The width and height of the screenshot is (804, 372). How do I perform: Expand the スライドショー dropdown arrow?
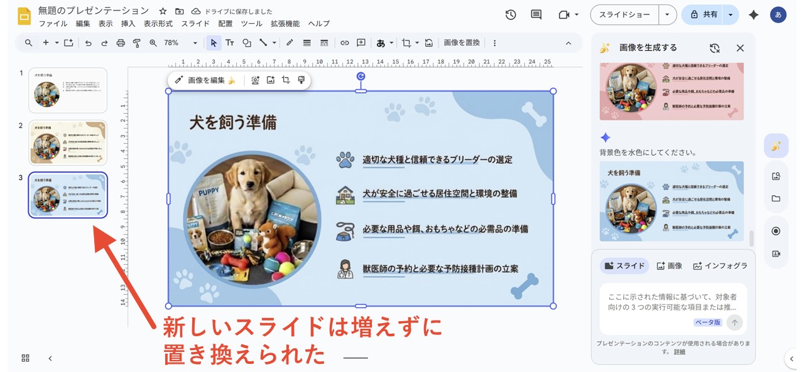click(668, 14)
